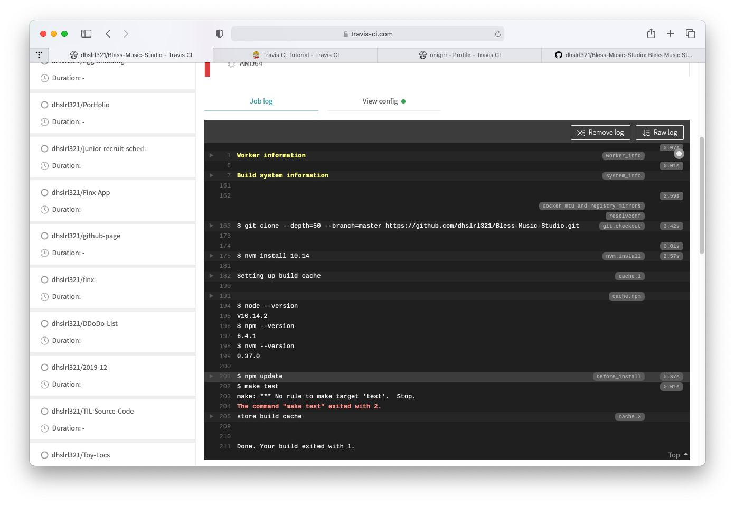Select the Bless-Music-Studio Travis CI browser tab
Image resolution: width=735 pixels, height=505 pixels.
click(131, 55)
